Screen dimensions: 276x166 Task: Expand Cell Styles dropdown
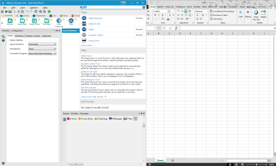(x=217, y=19)
